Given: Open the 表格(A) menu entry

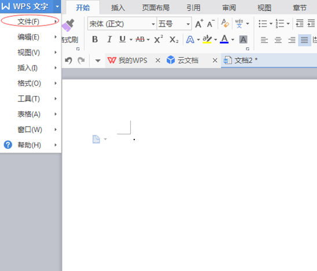Looking at the screenshot, I should click(x=31, y=114).
